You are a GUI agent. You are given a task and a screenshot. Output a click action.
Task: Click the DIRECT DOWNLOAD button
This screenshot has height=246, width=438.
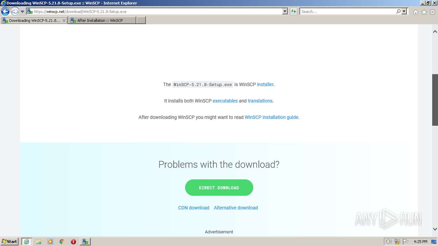coord(219,188)
